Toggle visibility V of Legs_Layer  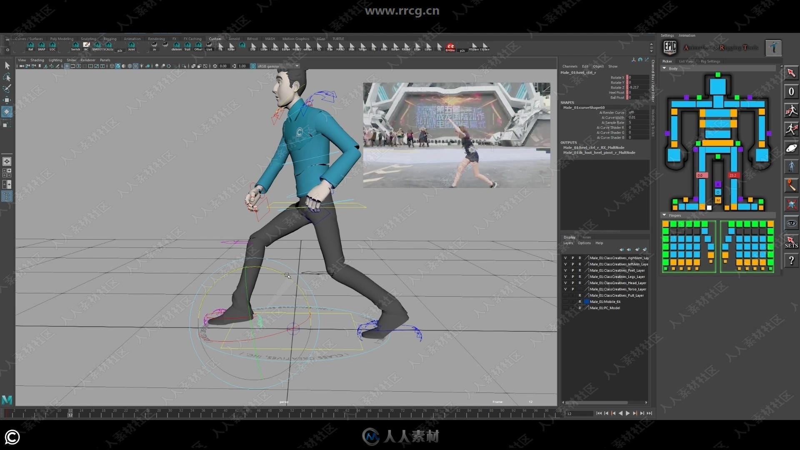pos(565,277)
